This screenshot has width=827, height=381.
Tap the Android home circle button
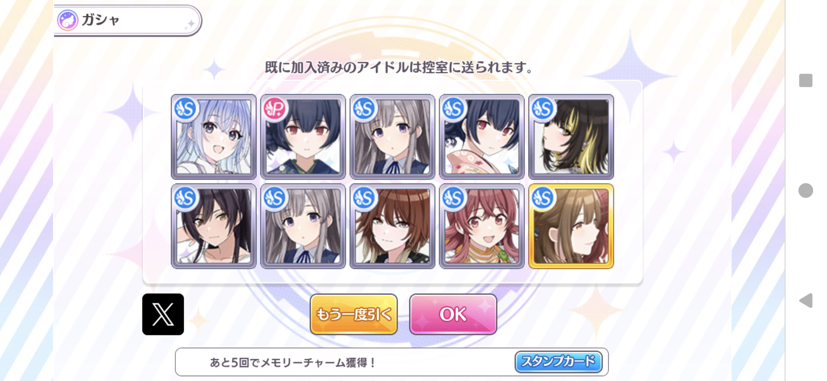click(806, 190)
